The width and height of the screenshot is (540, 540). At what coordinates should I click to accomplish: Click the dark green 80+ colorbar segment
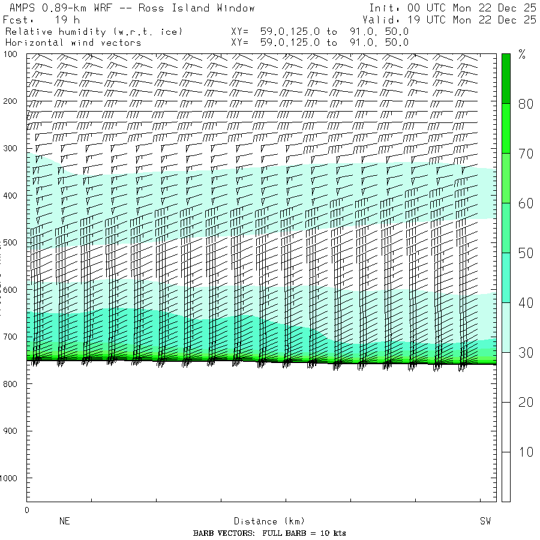pos(506,79)
